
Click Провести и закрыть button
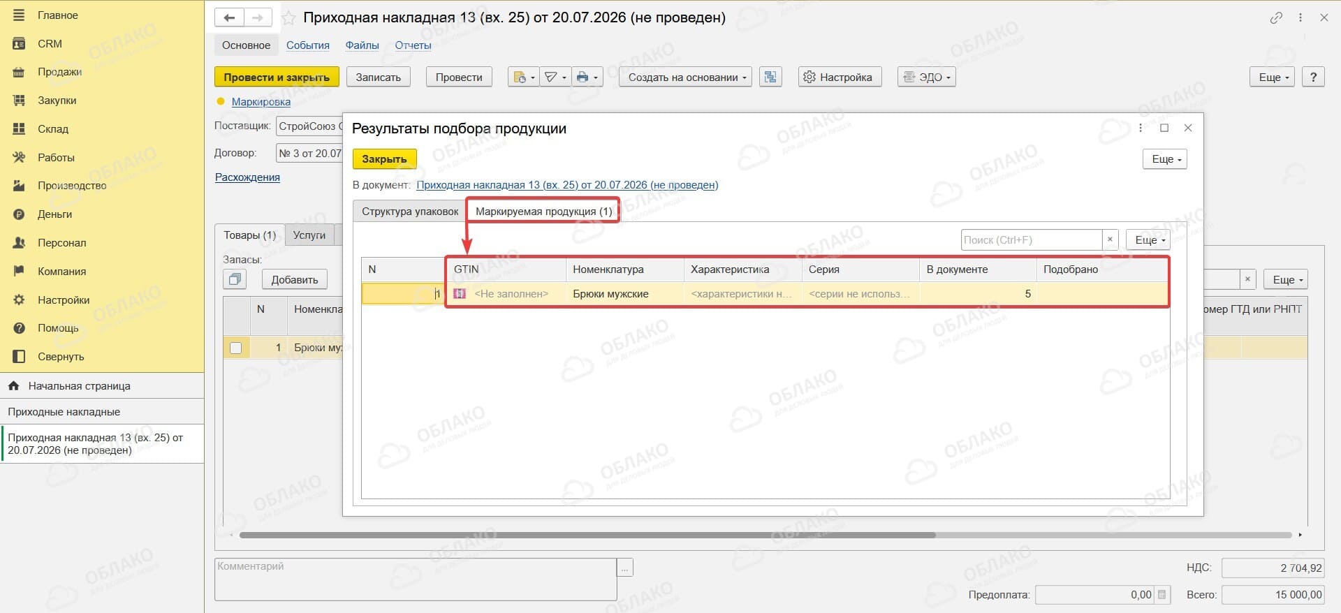tap(277, 77)
